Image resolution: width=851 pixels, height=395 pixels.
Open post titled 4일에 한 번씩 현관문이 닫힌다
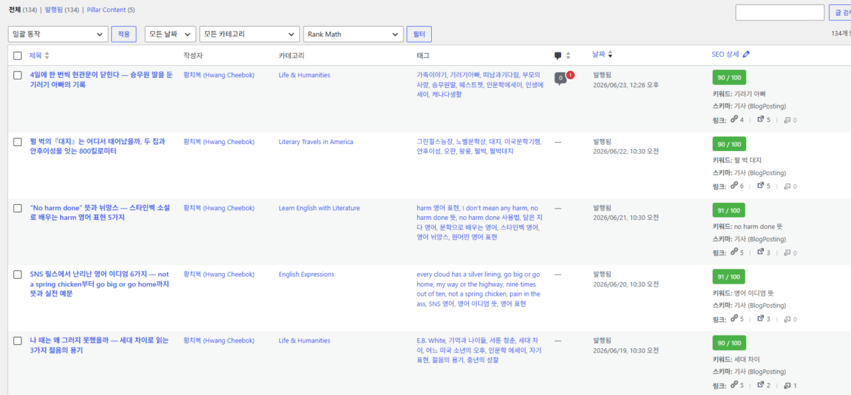point(101,79)
